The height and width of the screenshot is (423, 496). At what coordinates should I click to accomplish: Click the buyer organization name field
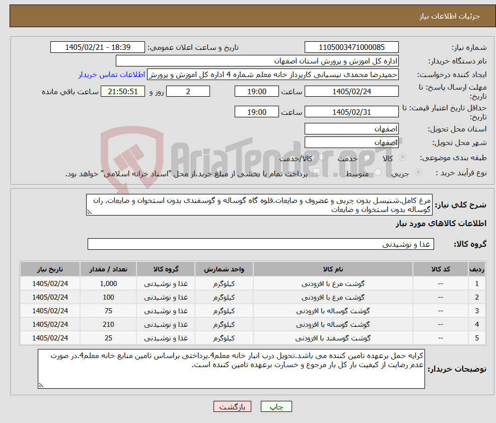(x=257, y=61)
